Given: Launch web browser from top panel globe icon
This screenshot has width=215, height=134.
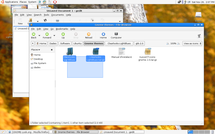Looking at the screenshot, I should click(40, 2).
